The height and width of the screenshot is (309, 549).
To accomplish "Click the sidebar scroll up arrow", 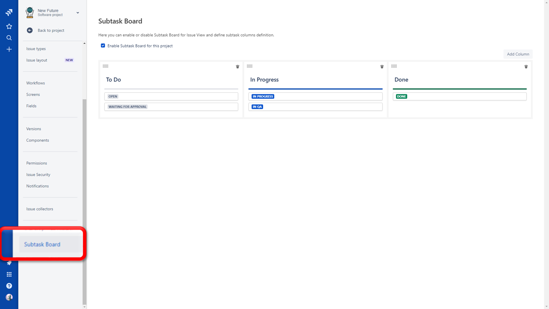I will (84, 43).
